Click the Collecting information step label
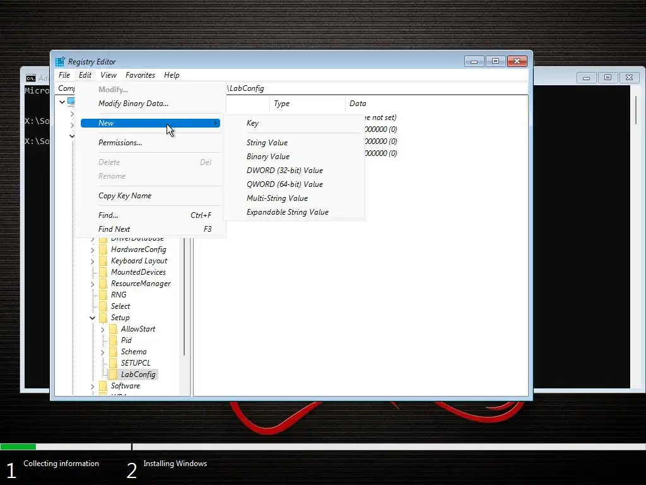The image size is (646, 485). [61, 464]
